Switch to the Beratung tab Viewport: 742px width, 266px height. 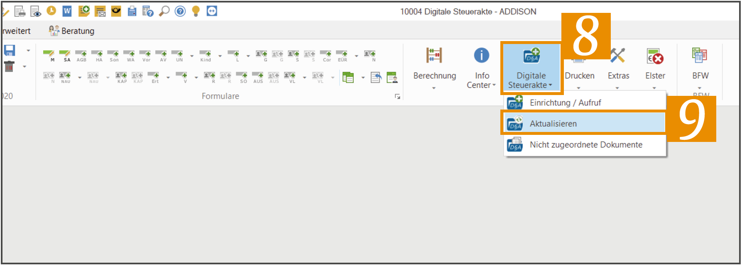pos(71,31)
